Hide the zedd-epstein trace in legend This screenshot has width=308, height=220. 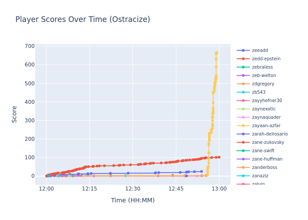coord(267,59)
